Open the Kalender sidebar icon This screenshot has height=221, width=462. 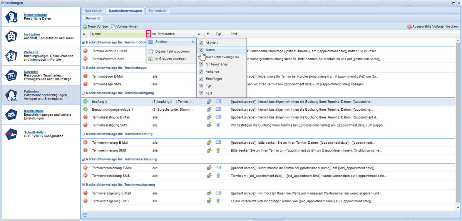pos(12,75)
